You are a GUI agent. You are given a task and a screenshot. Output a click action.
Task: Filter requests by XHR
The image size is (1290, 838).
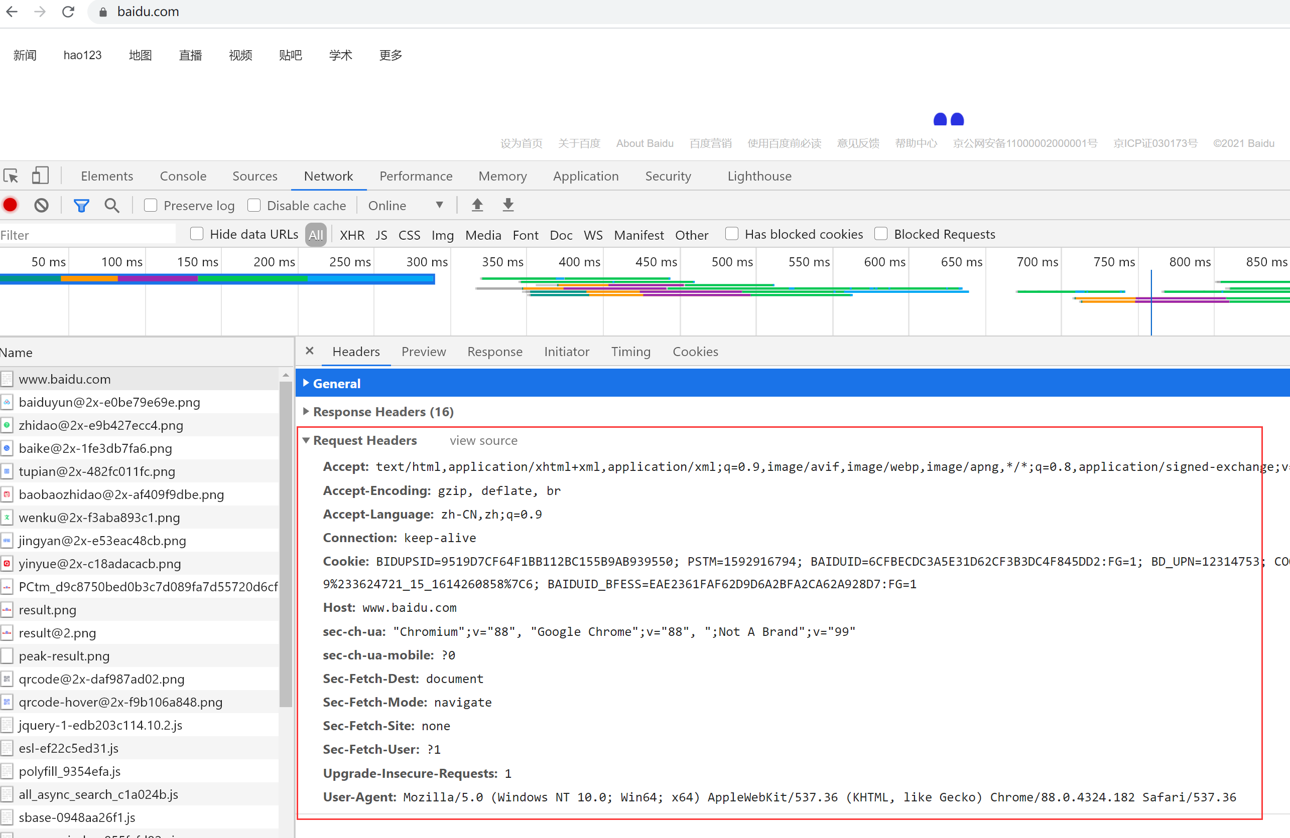(x=352, y=235)
